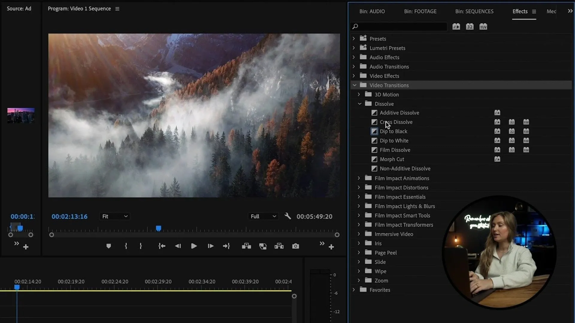Open the resolution dropdown showing Full

click(x=263, y=216)
